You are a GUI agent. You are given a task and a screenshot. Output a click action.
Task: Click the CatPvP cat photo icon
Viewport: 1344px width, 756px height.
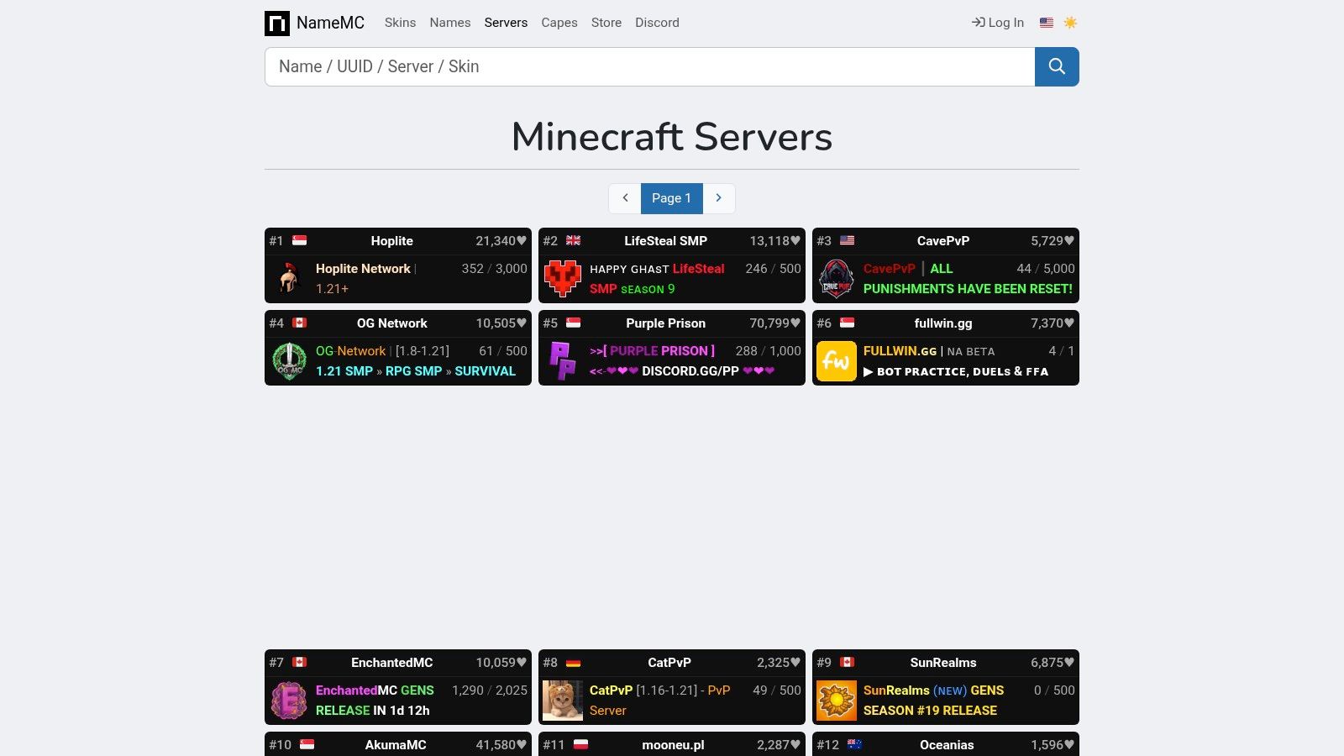coord(563,700)
